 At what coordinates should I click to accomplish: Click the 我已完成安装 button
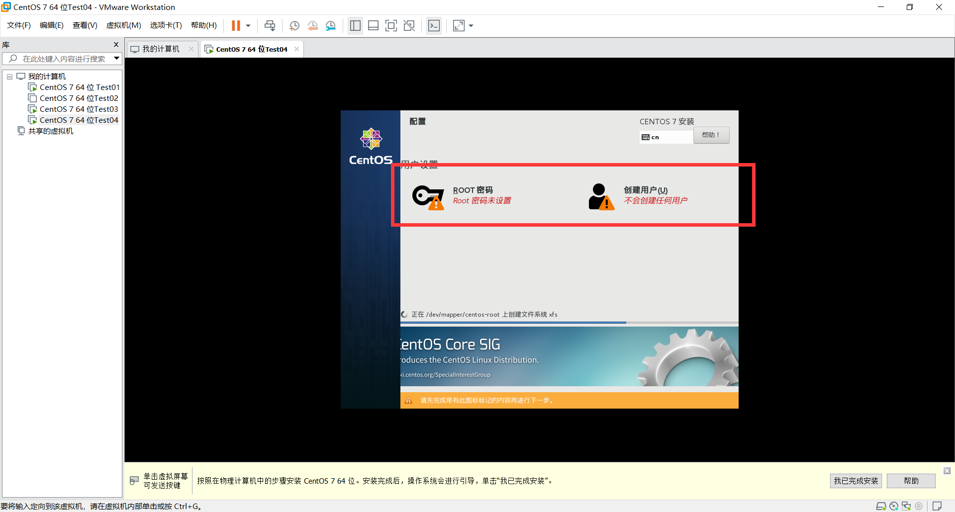click(x=856, y=481)
